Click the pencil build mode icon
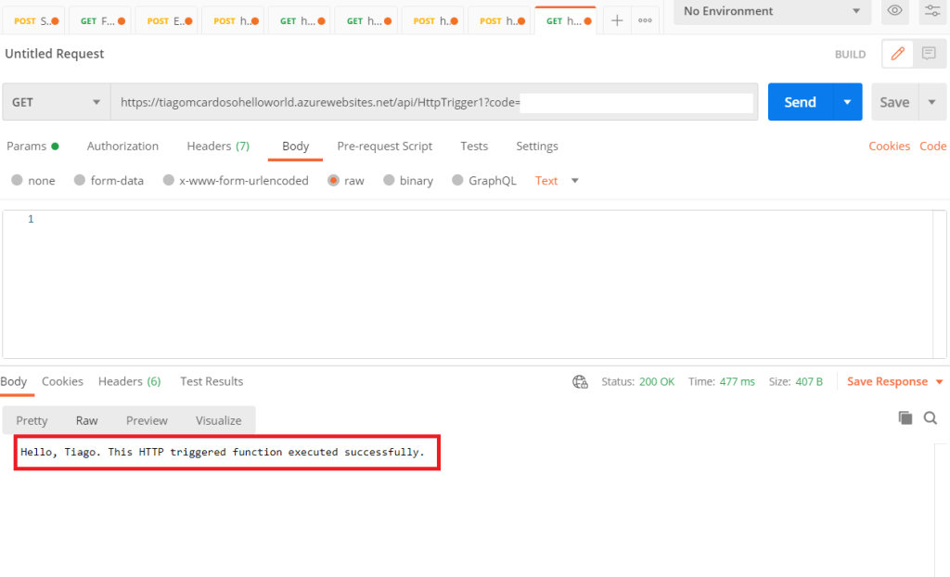950x577 pixels. tap(897, 54)
